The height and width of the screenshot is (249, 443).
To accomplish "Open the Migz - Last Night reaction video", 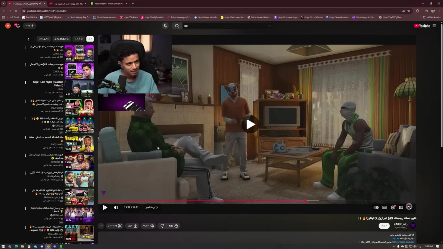I will [x=79, y=89].
